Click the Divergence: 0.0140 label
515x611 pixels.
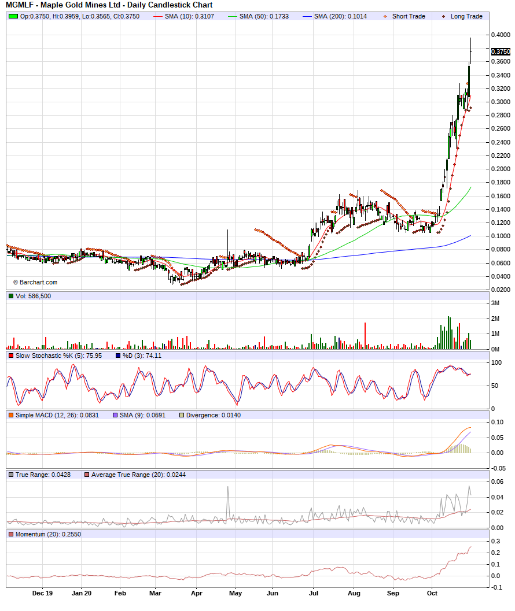(214, 416)
